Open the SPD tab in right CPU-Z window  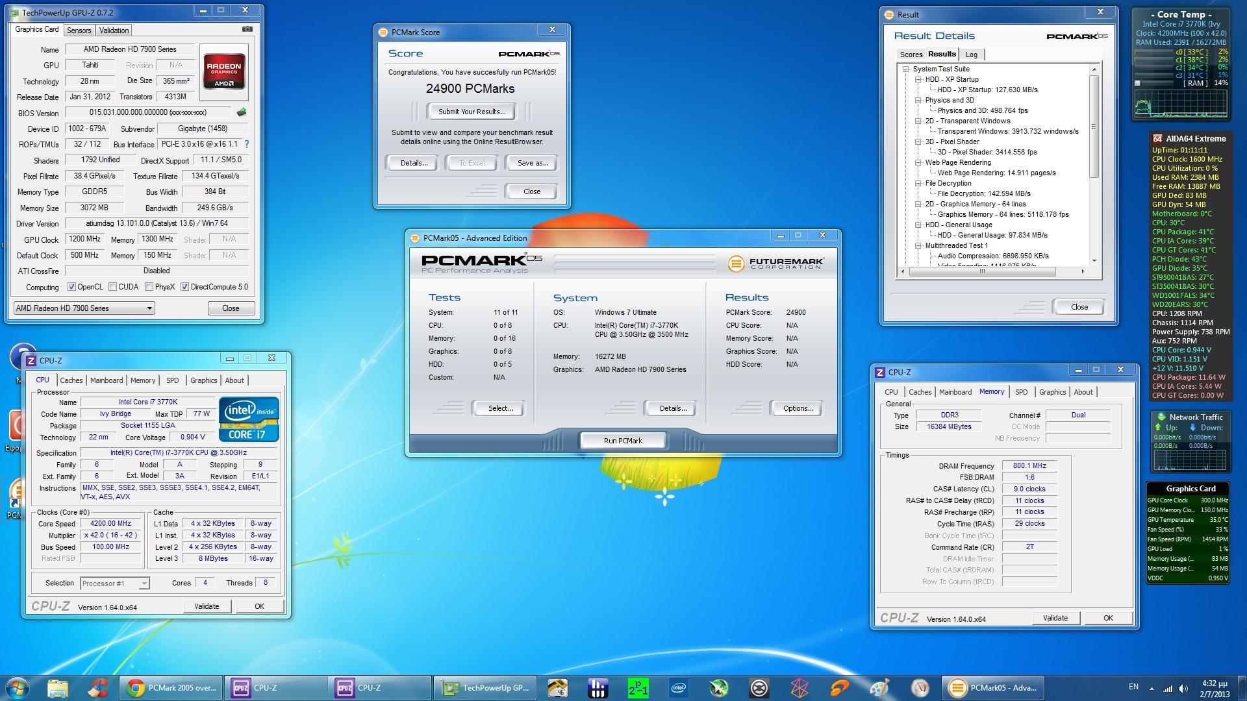click(1022, 392)
